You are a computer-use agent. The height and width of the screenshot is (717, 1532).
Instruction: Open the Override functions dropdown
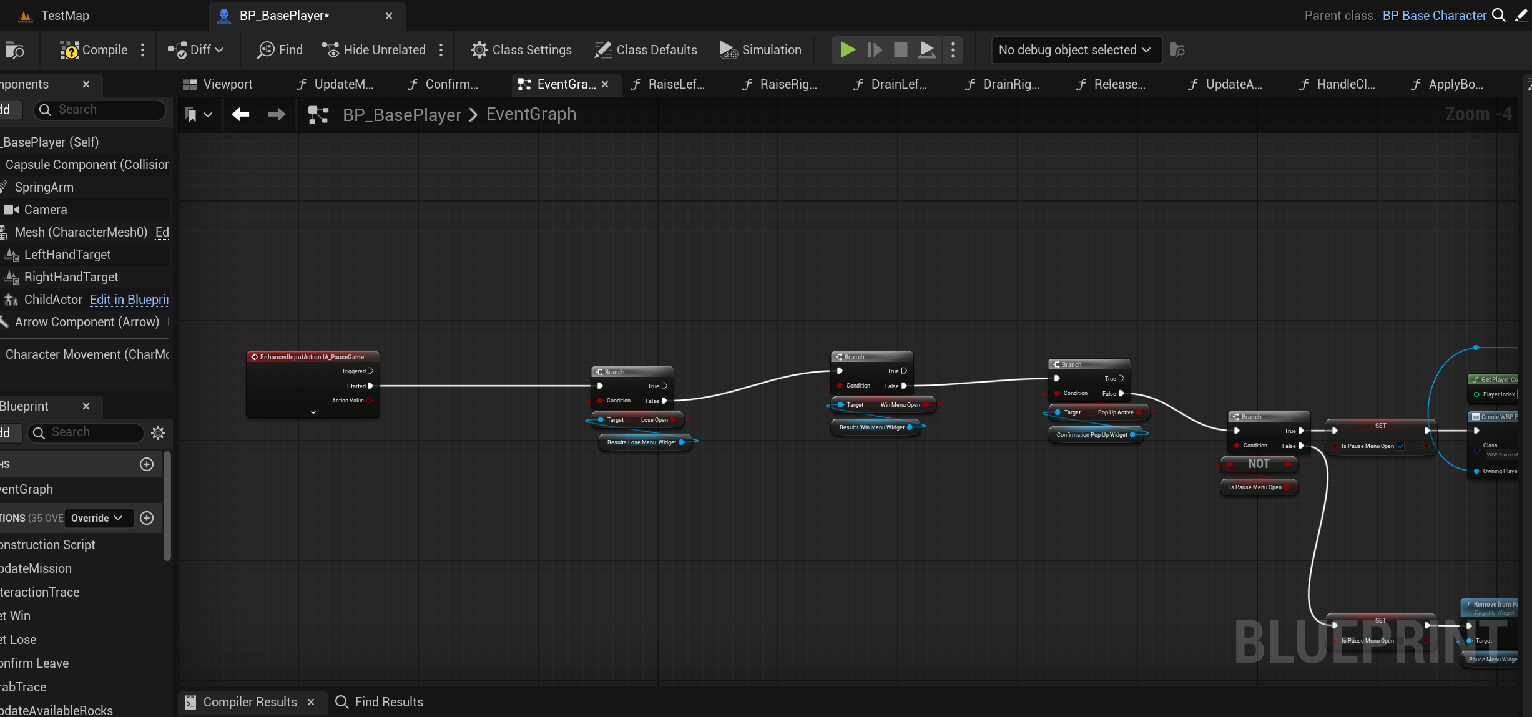tap(97, 518)
